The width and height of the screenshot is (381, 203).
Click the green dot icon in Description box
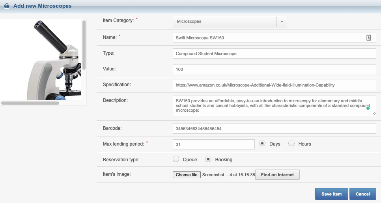click(x=368, y=108)
